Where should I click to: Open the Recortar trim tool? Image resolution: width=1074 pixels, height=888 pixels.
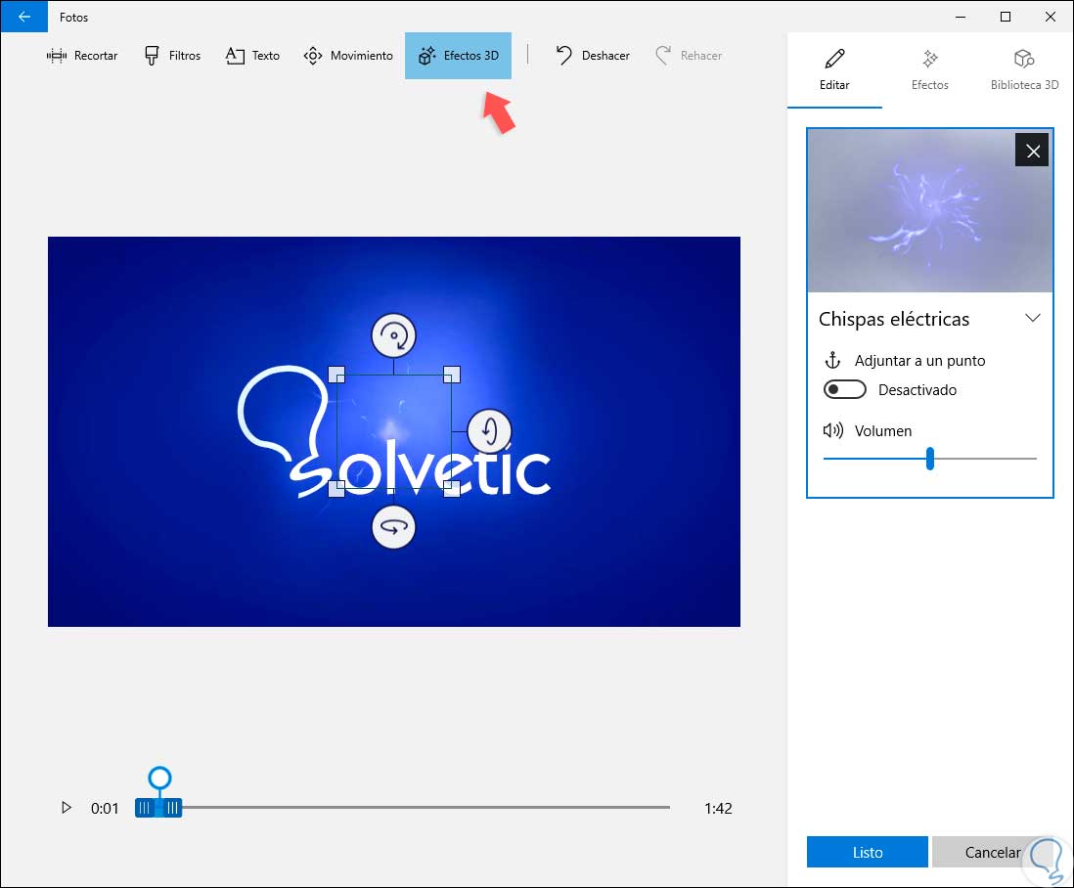[82, 56]
